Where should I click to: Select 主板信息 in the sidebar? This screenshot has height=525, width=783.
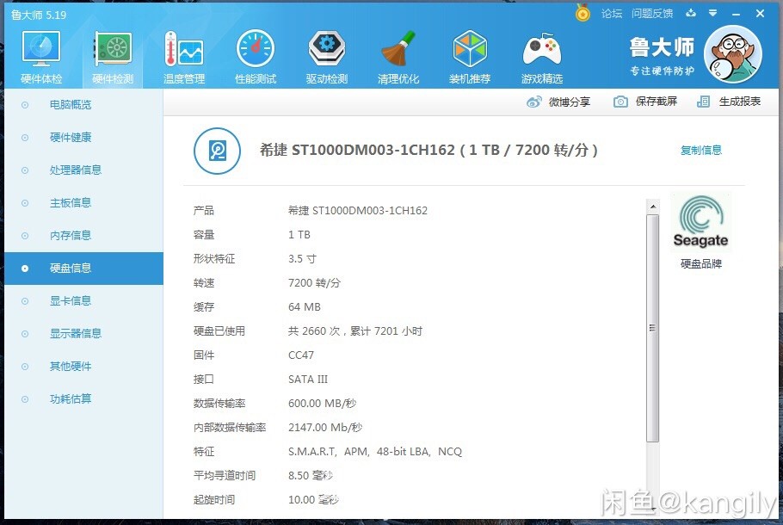pyautogui.click(x=71, y=203)
